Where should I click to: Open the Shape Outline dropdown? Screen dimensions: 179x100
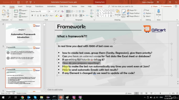[x=134, y=13]
